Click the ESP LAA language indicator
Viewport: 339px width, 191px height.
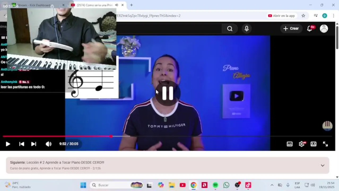click(297, 185)
